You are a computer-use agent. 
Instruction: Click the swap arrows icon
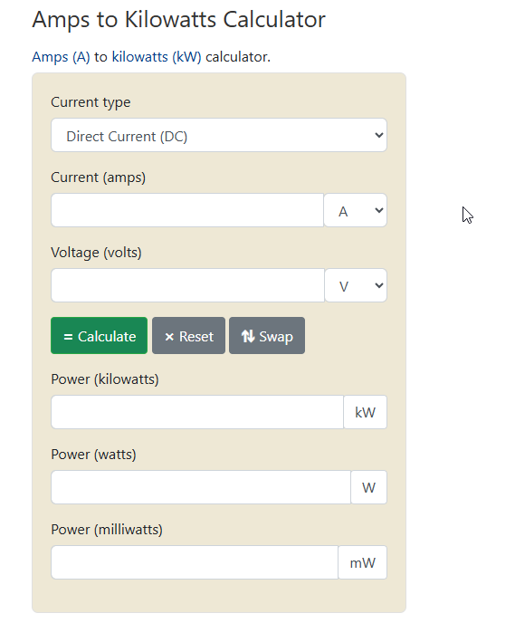tap(248, 336)
